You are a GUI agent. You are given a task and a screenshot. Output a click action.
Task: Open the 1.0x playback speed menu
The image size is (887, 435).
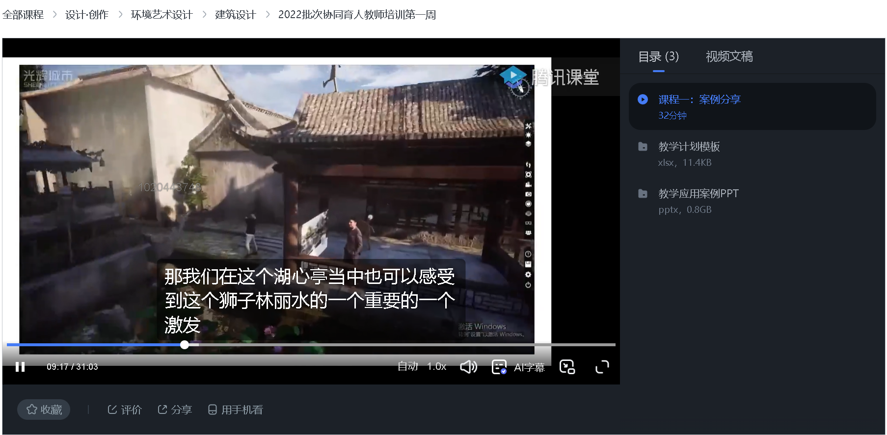pos(436,366)
